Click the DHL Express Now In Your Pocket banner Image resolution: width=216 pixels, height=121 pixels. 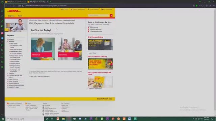pyautogui.click(x=100, y=44)
